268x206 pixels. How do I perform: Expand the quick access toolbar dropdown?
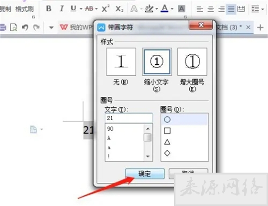coord(51,27)
